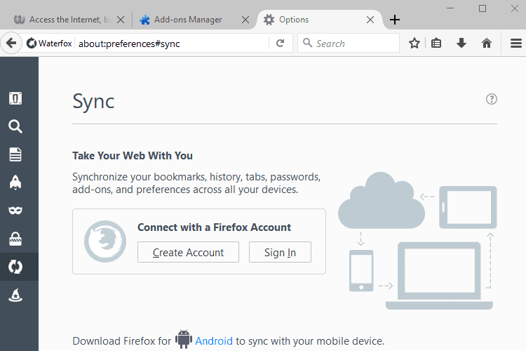The height and width of the screenshot is (351, 526).
Task: Open the Downloads arrow icon
Action: (x=461, y=43)
